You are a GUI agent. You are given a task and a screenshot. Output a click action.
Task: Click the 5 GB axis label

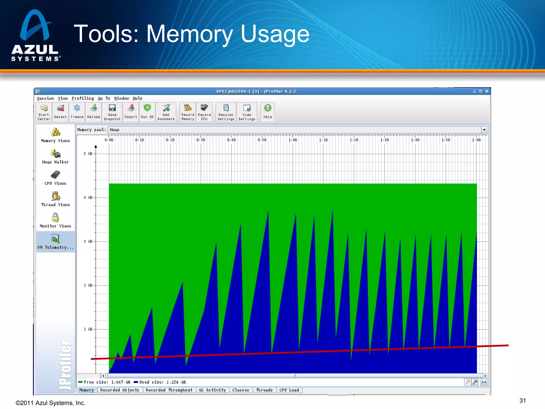point(88,154)
